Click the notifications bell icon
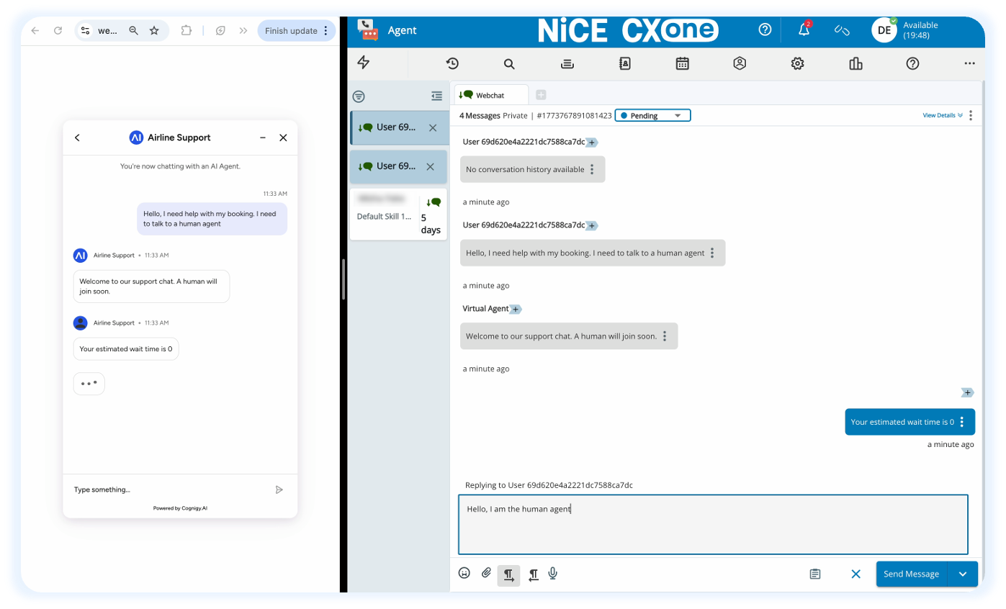The height and width of the screenshot is (609, 1006). tap(804, 30)
